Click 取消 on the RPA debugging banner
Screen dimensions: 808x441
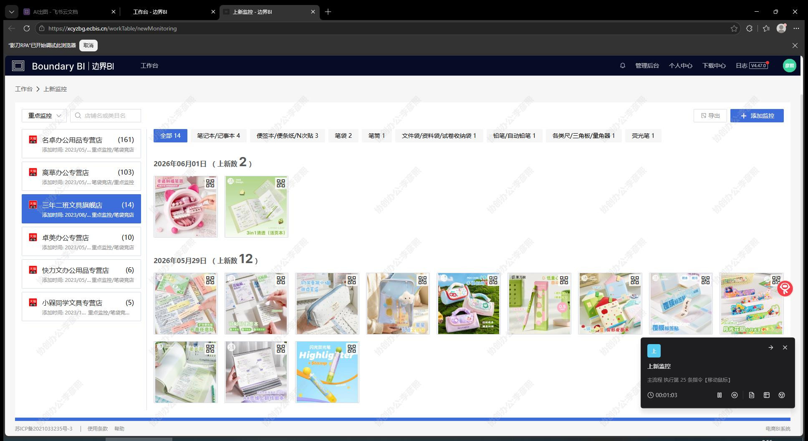[88, 46]
